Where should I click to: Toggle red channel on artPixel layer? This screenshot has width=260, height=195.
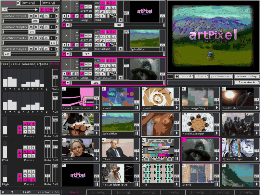103,3
